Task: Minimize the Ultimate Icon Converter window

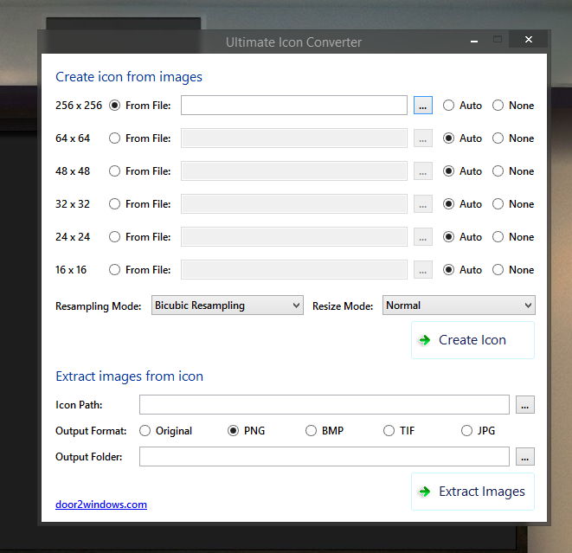Action: point(474,41)
